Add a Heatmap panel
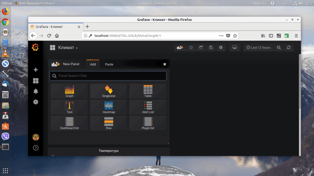Viewport: 314px width, 176px height. tap(109, 107)
